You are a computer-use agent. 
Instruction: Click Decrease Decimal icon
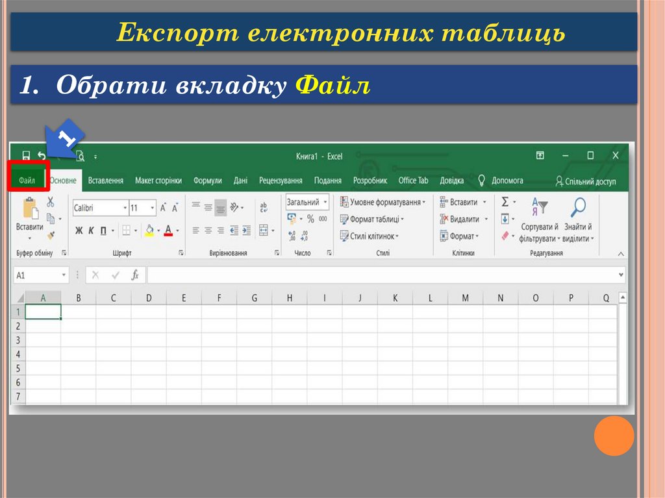305,236
